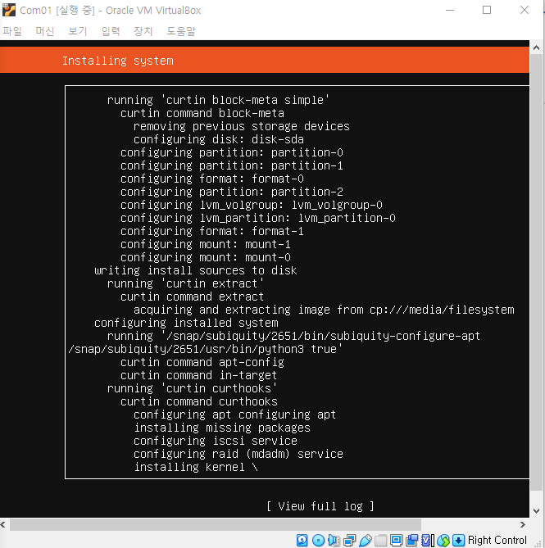The height and width of the screenshot is (548, 545).
Task: Click 'configuring iscsi service' line
Action: (216, 441)
